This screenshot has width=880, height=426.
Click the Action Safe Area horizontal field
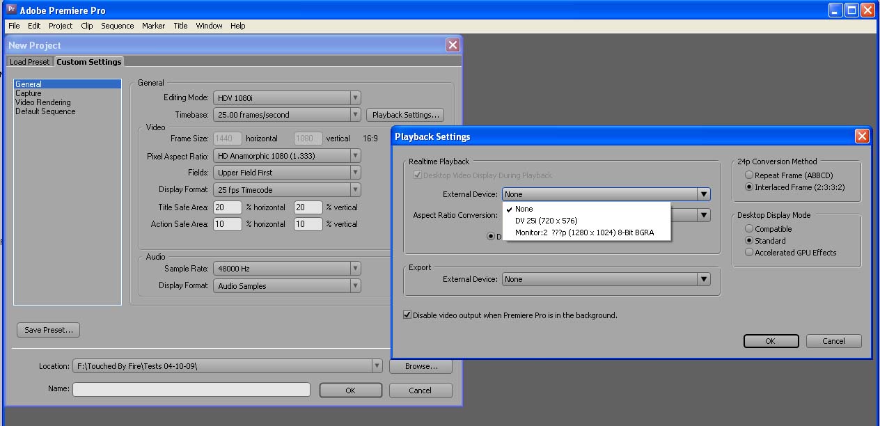[227, 224]
